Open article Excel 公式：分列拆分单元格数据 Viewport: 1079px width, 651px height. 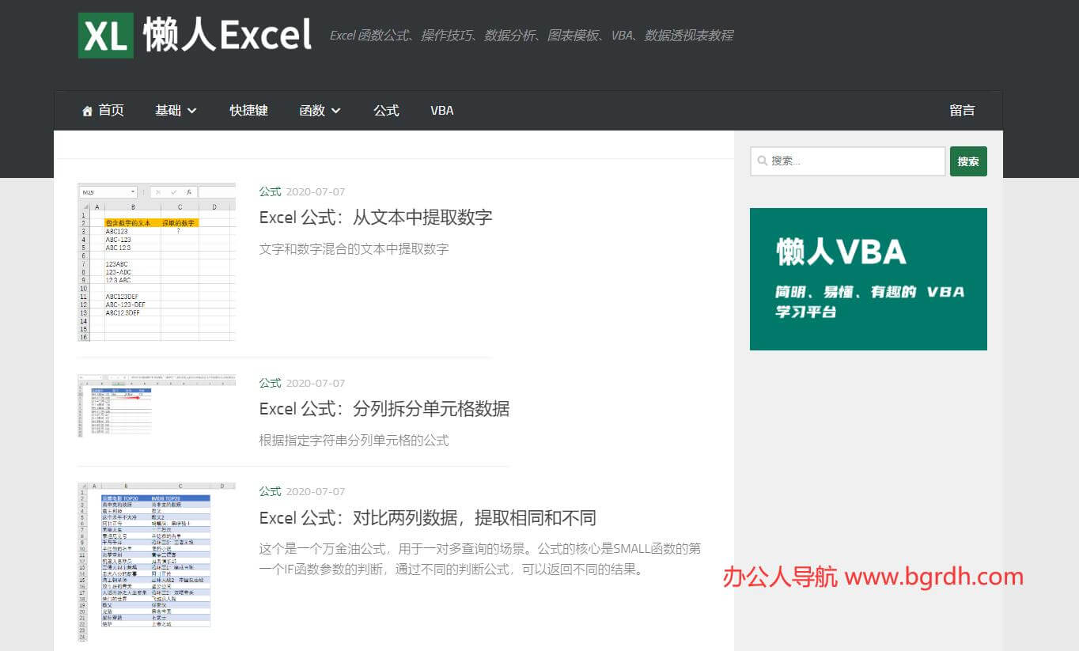(384, 409)
